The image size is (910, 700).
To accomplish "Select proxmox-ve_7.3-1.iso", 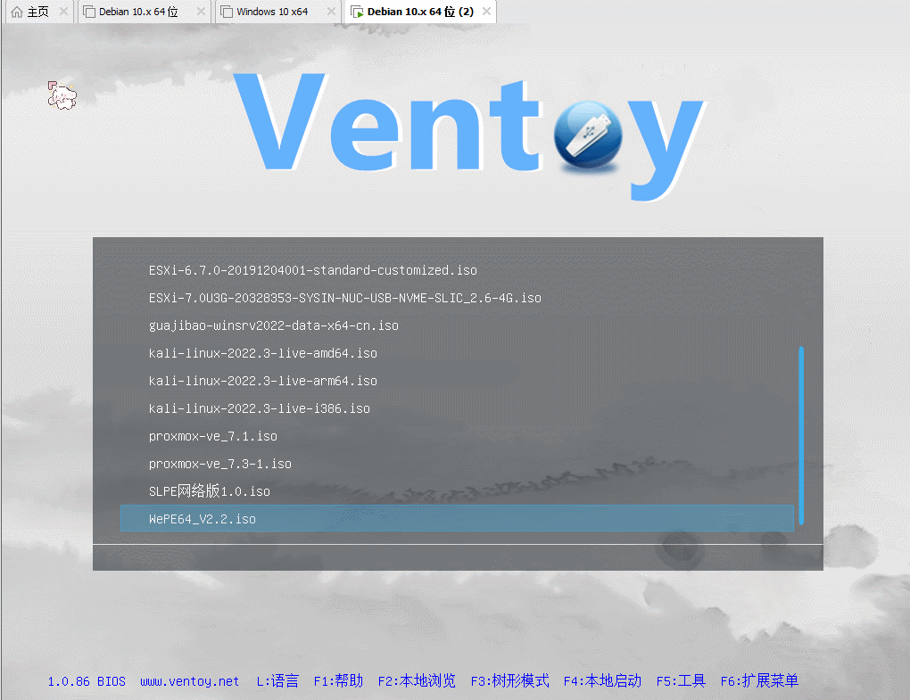I will (457, 464).
